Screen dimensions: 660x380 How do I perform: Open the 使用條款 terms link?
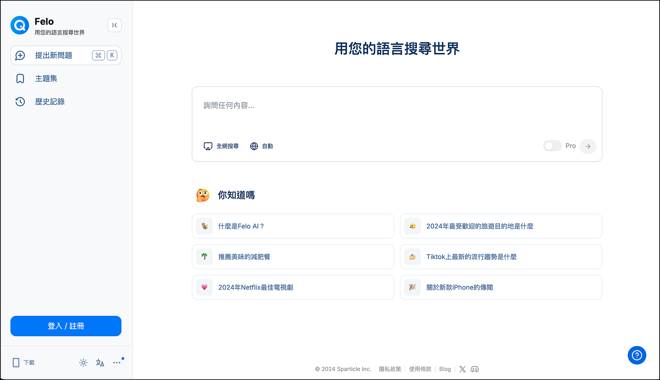coord(420,369)
